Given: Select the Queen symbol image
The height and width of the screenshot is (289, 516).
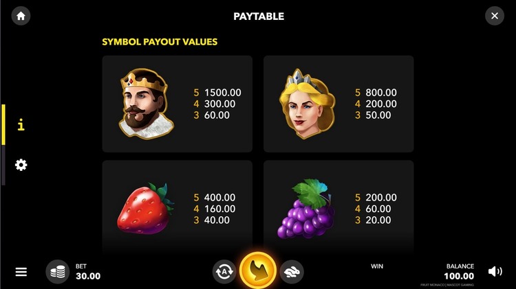Looking at the screenshot, I should pyautogui.click(x=307, y=104).
